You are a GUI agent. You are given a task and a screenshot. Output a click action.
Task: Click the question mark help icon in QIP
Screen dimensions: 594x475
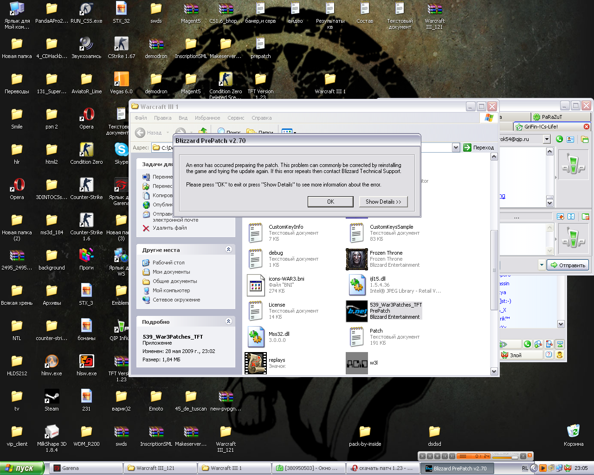tap(549, 355)
